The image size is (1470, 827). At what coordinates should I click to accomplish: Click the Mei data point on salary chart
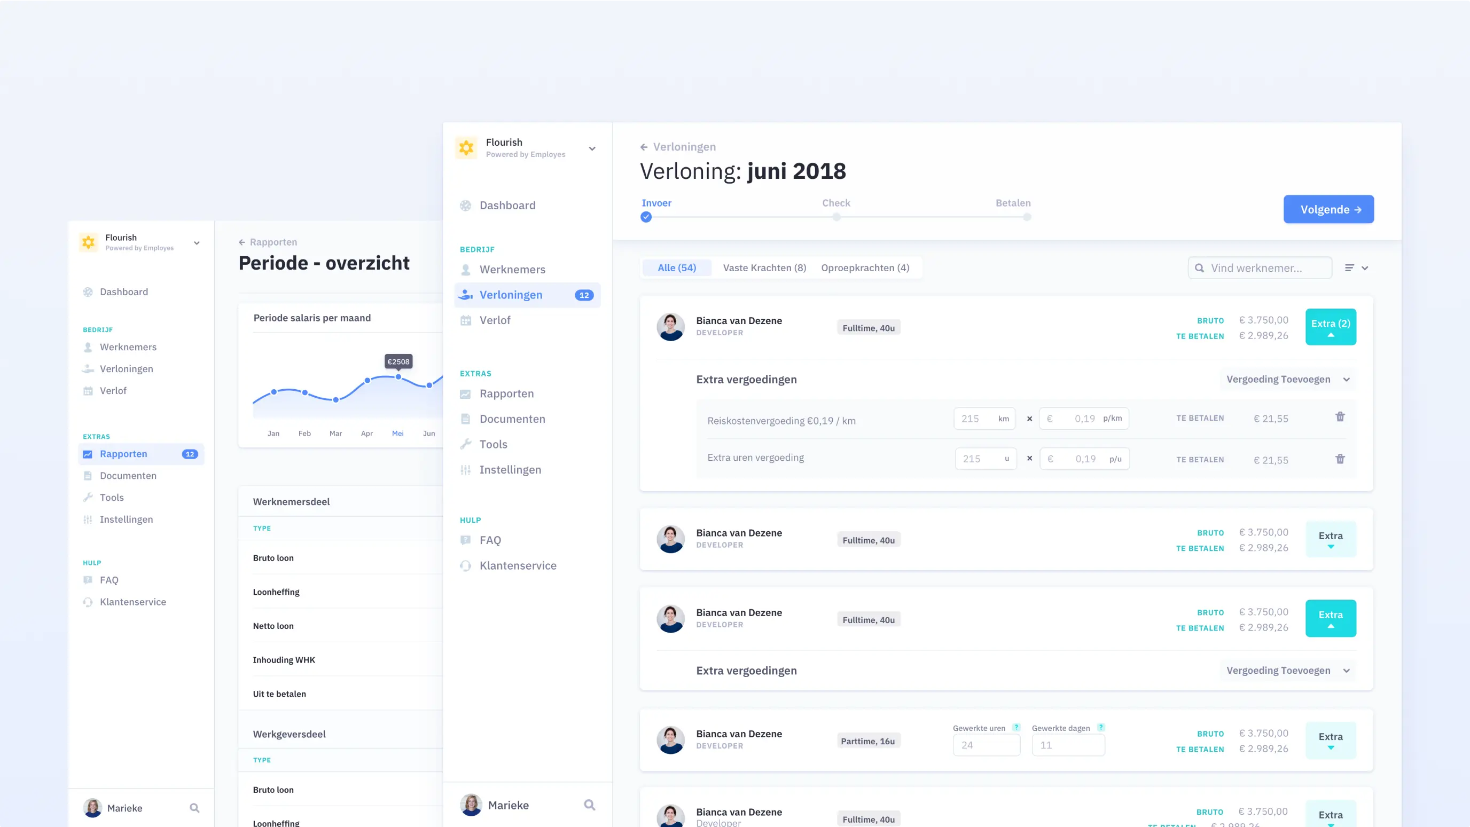pos(398,376)
